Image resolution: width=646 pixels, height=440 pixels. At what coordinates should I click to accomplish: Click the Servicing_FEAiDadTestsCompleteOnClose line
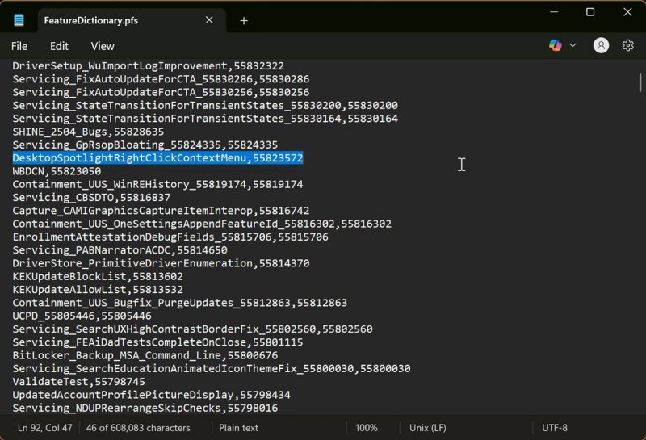[x=157, y=342]
